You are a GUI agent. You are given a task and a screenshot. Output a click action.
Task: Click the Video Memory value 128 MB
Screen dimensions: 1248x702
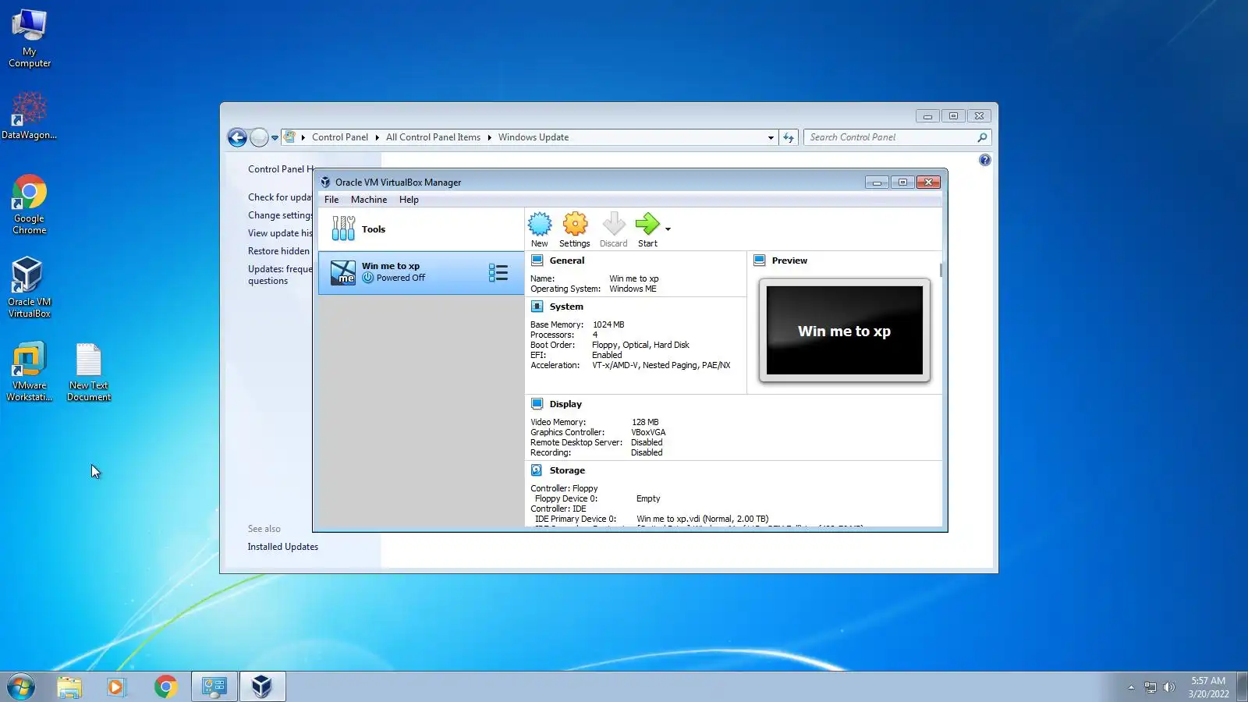click(645, 422)
